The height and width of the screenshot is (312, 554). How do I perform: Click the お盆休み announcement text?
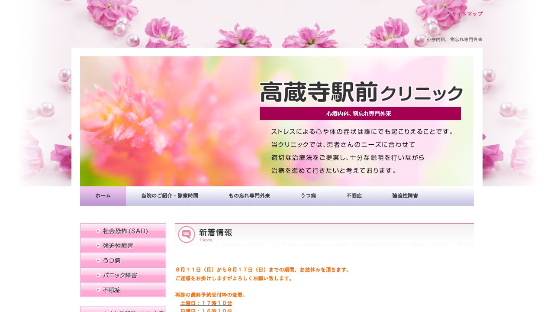262,270
